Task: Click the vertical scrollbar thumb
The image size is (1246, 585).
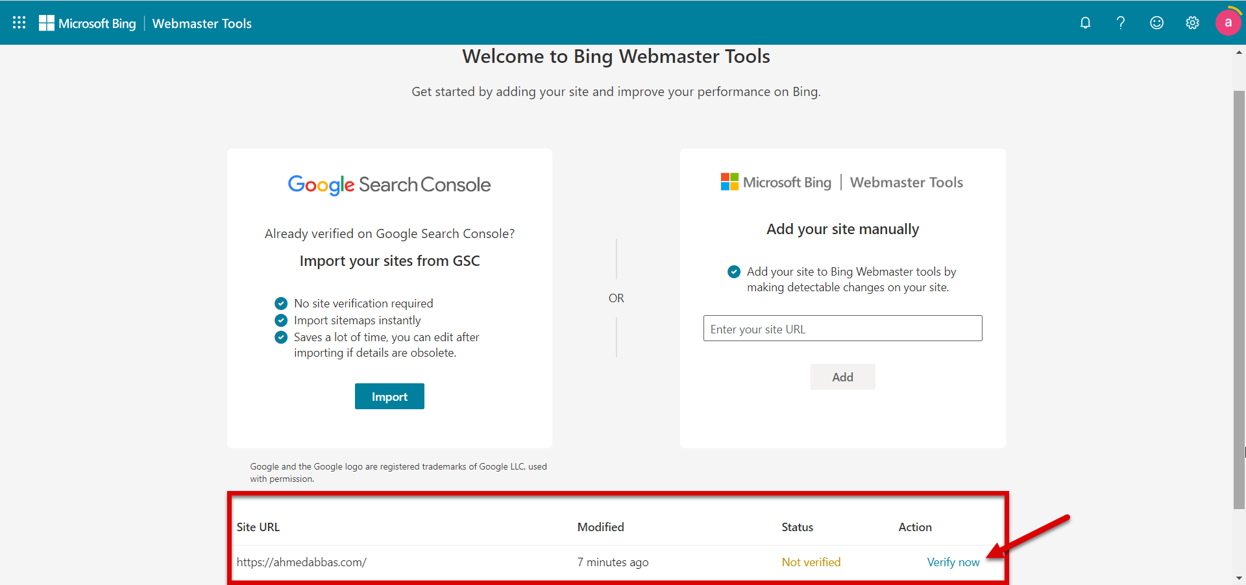Action: coord(1240,300)
